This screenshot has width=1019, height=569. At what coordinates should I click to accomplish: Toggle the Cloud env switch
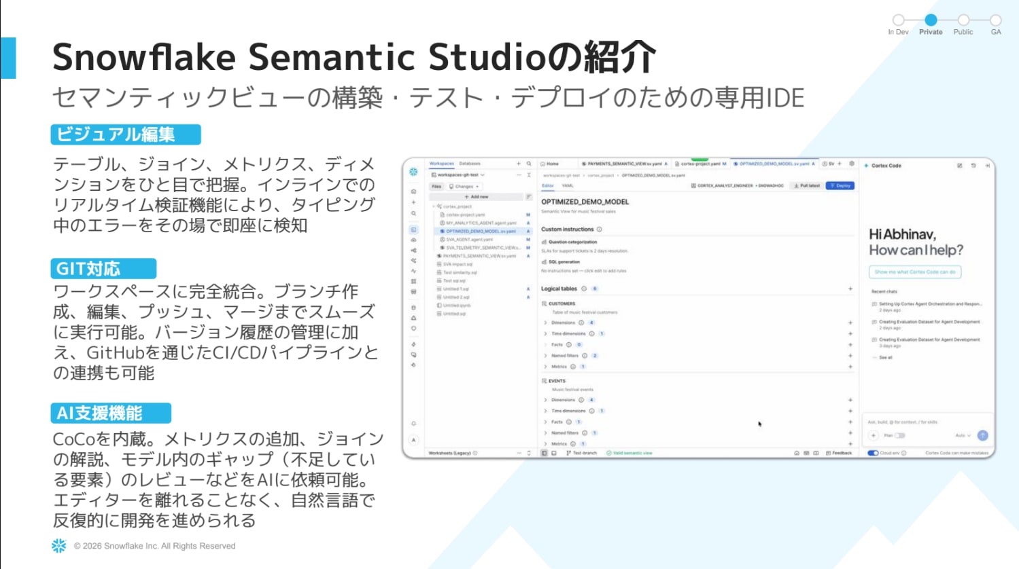point(873,453)
